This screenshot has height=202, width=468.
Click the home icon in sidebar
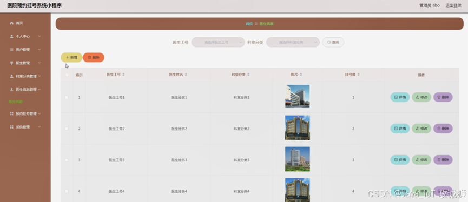click(x=12, y=23)
